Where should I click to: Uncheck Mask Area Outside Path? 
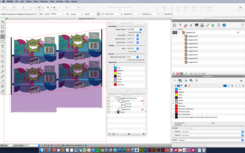tap(127, 60)
